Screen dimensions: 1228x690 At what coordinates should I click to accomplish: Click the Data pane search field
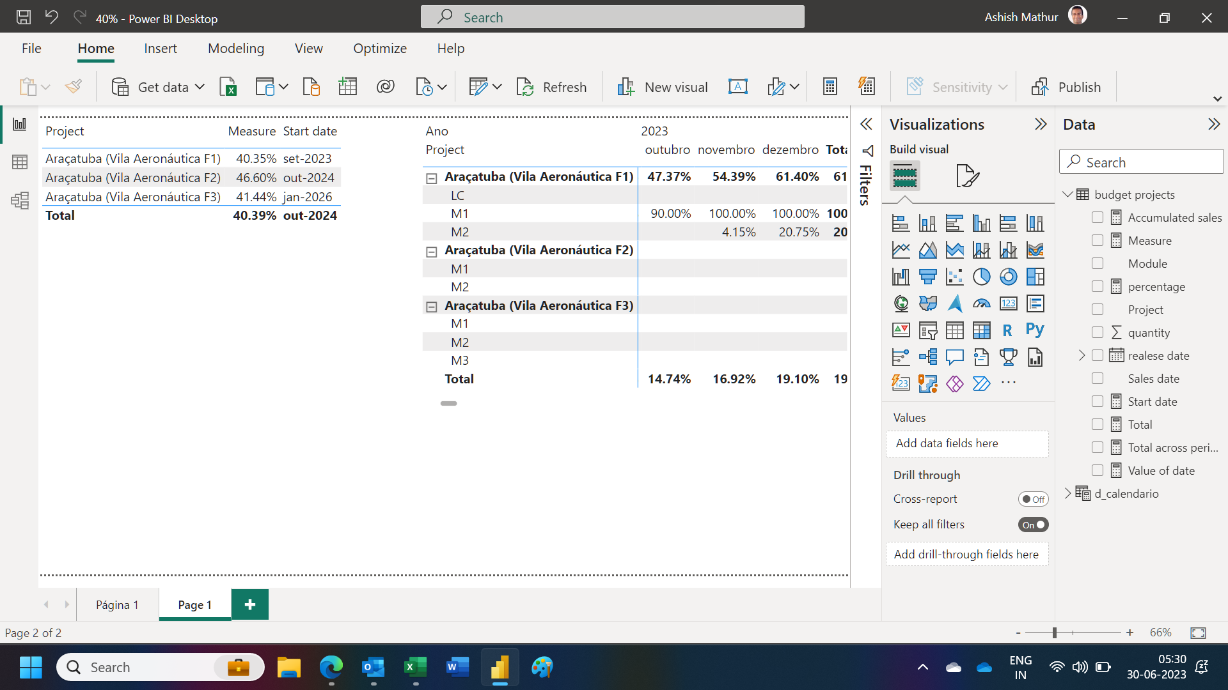[x=1142, y=162]
